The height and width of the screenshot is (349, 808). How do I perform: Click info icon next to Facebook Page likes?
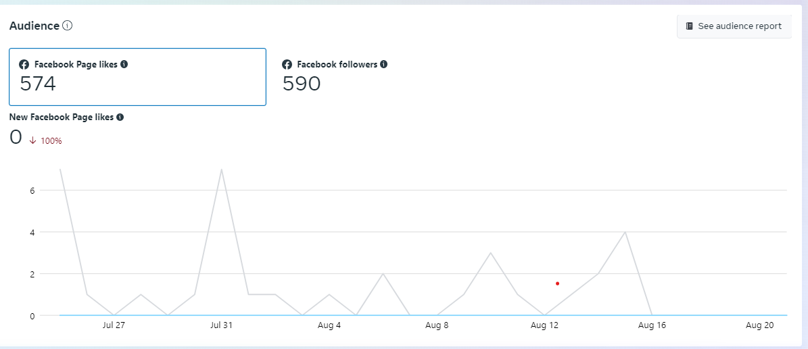tap(124, 65)
